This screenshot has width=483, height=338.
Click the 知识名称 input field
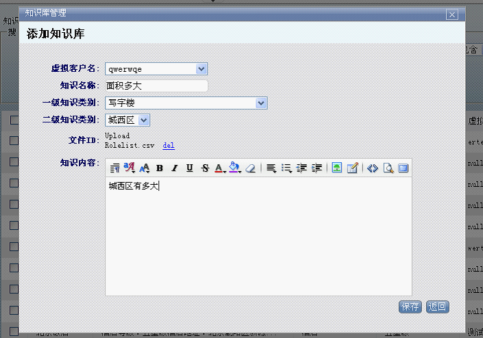(x=156, y=86)
